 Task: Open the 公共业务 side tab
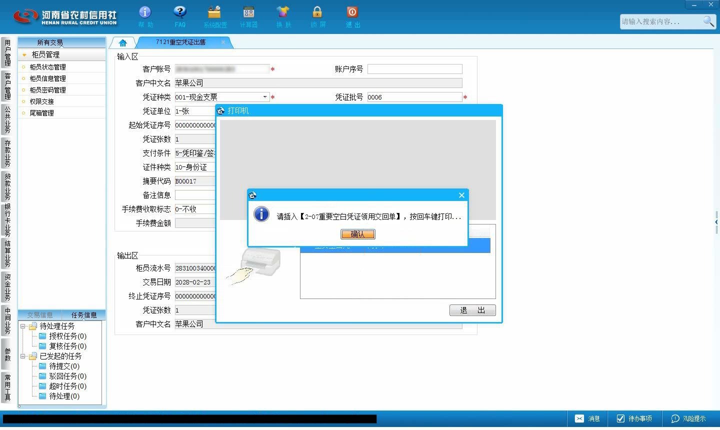pos(7,119)
